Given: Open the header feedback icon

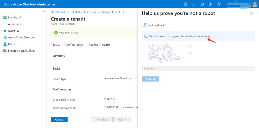Looking at the screenshot, I should pos(219,4).
